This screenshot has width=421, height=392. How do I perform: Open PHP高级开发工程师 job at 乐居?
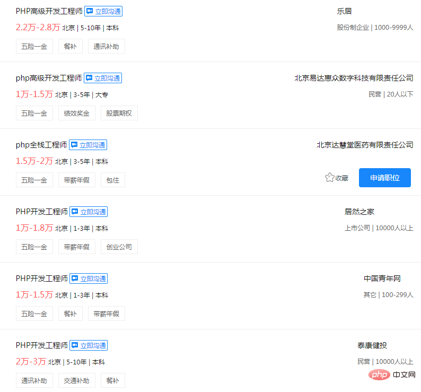pyautogui.click(x=49, y=11)
